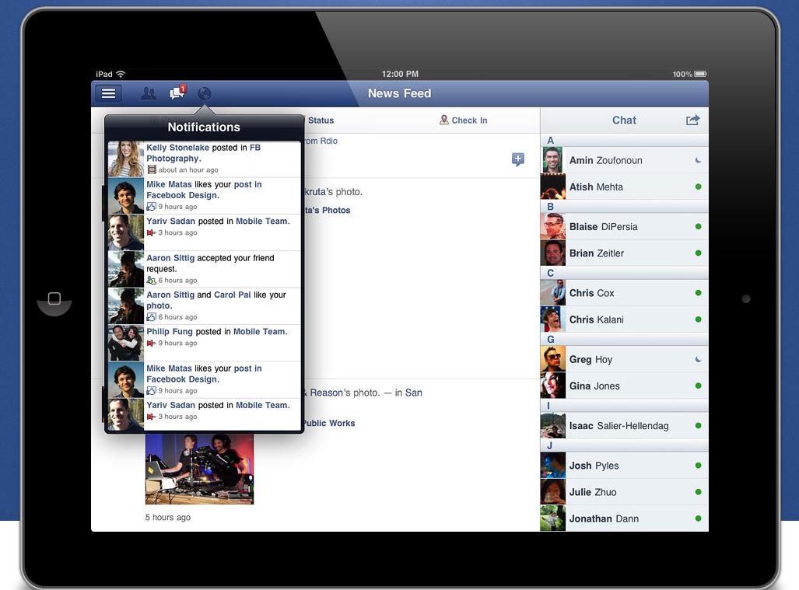Viewport: 799px width, 590px height.
Task: Tap Chris Kalani's chat avatar
Action: point(553,319)
